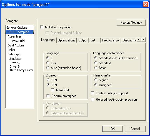This screenshot has height=136, width=150.
Task: Choose the C89 dialect radio button
Action: (x=48, y=80)
